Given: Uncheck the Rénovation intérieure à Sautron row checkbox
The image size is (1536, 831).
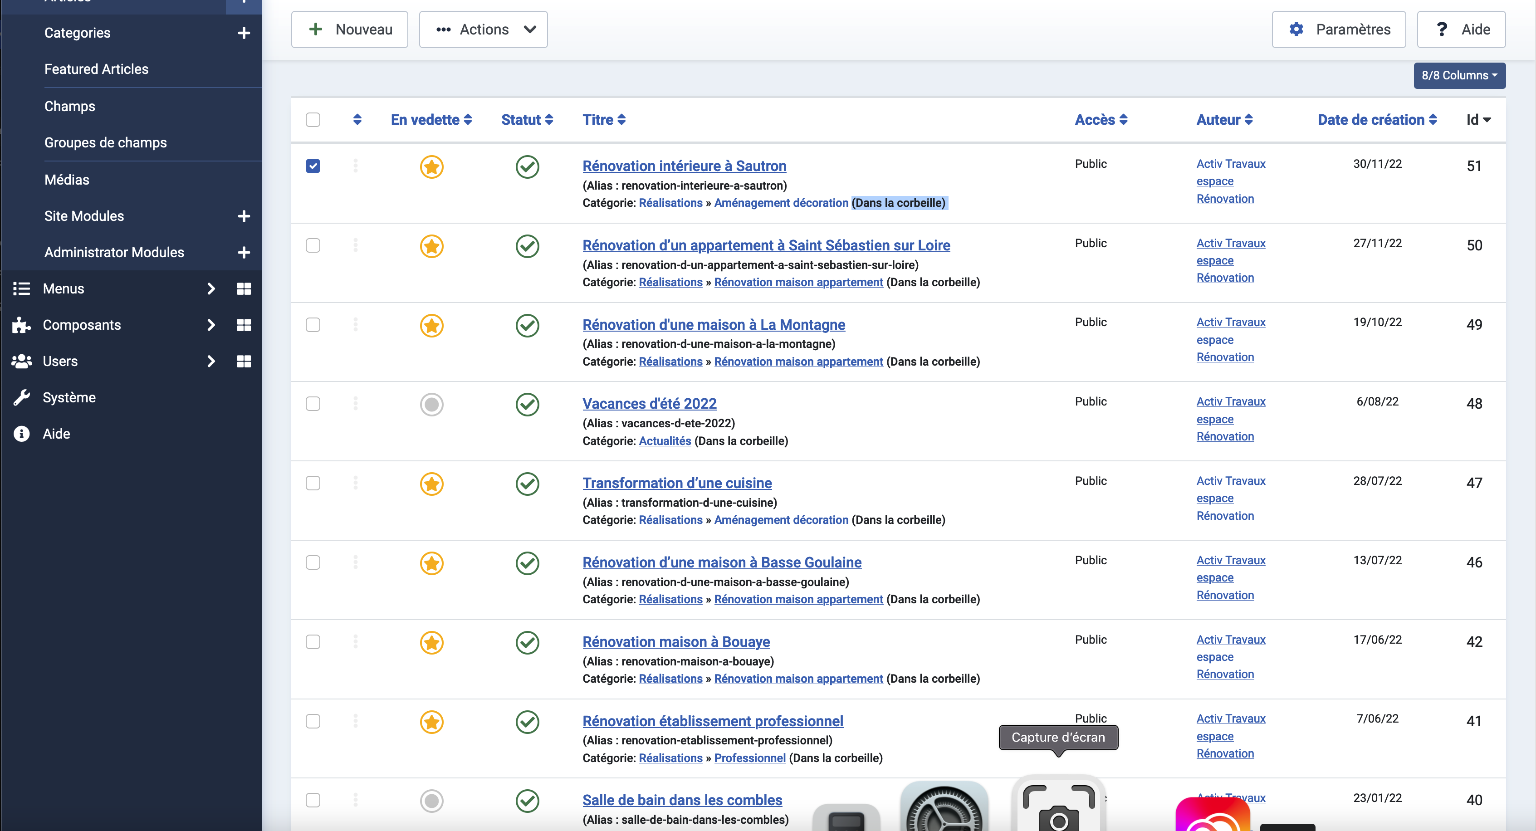Looking at the screenshot, I should coord(313,166).
